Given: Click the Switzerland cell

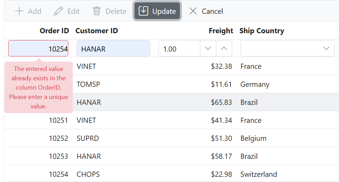Looking at the screenshot, I should 259,174.
